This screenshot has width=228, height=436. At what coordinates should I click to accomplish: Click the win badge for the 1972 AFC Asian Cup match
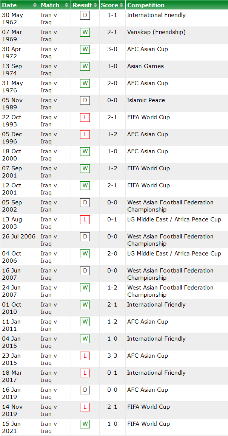click(x=85, y=50)
